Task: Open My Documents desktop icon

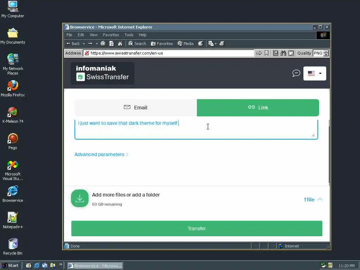Action: point(13,36)
